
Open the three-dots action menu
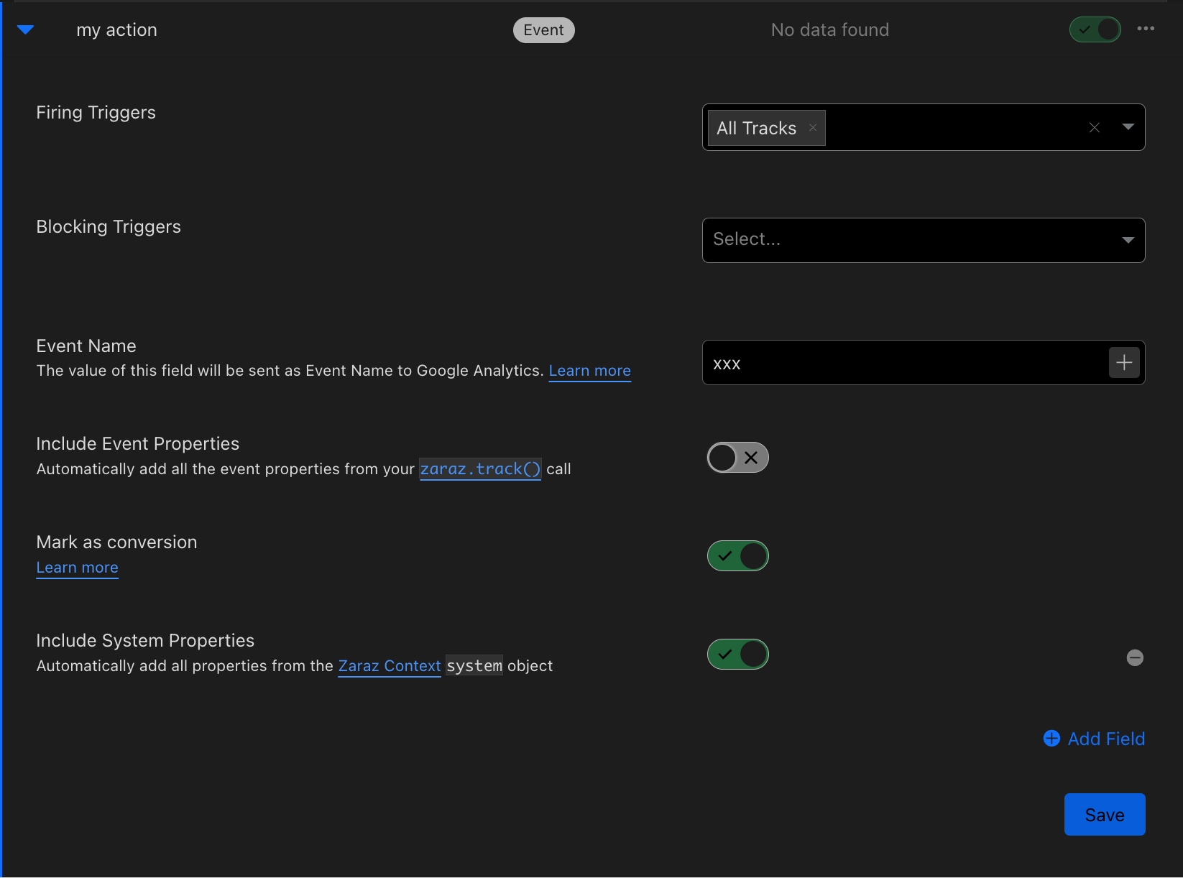click(x=1146, y=29)
